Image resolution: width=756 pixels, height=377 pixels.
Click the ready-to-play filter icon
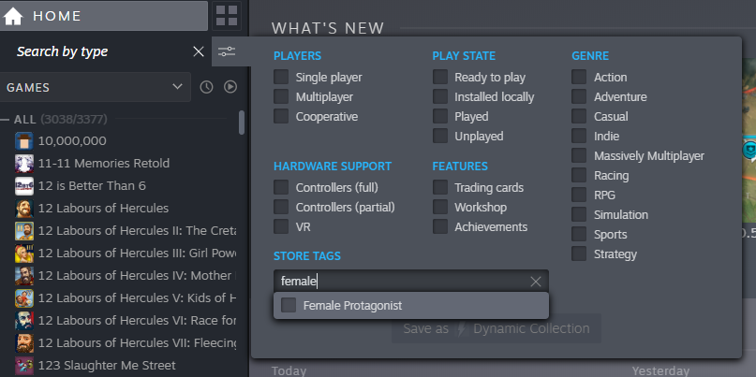point(230,87)
